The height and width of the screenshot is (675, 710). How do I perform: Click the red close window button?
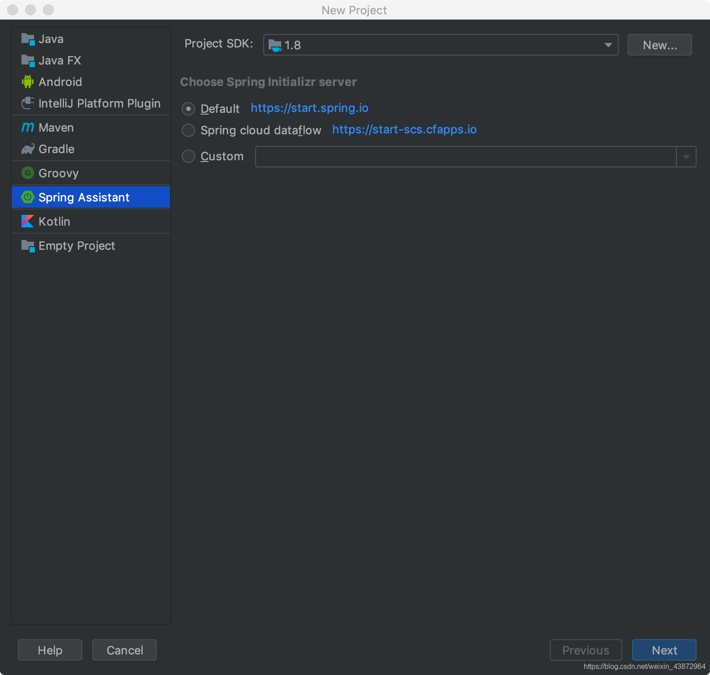(13, 10)
